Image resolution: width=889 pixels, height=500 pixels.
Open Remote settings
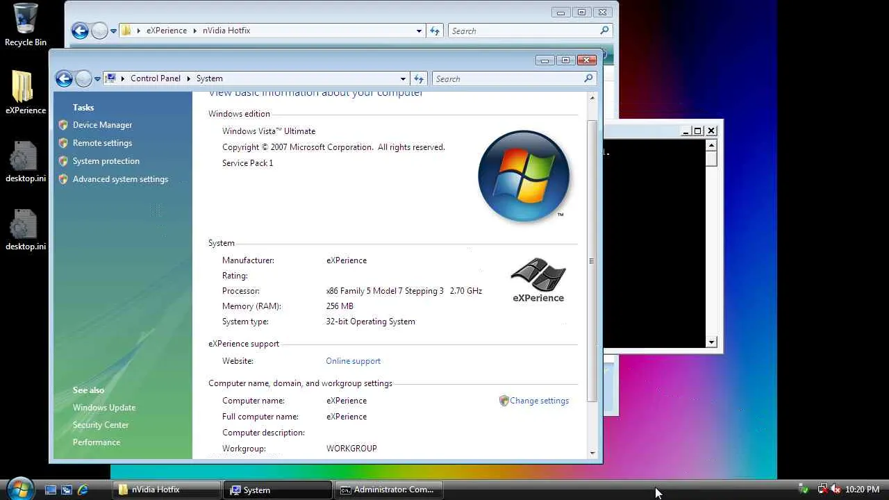[102, 143]
